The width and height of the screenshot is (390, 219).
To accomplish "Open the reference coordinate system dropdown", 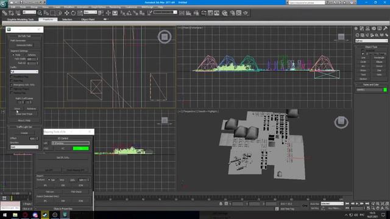I will (90, 12).
